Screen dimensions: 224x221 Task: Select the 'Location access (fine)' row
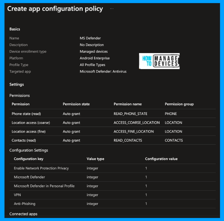[x=112, y=132]
